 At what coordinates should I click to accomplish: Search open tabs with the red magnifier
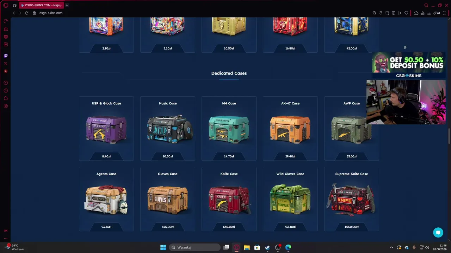tap(426, 5)
